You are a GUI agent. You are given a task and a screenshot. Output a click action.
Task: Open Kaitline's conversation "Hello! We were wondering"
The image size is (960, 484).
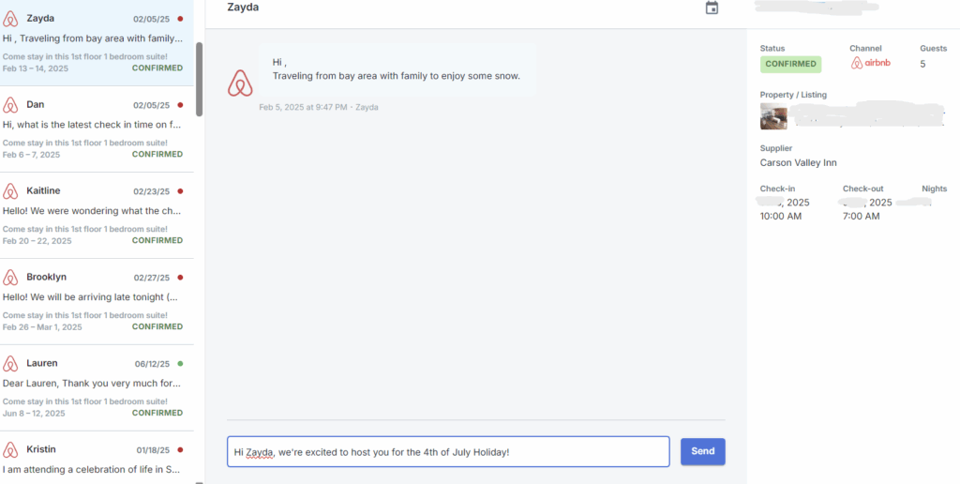coord(97,216)
